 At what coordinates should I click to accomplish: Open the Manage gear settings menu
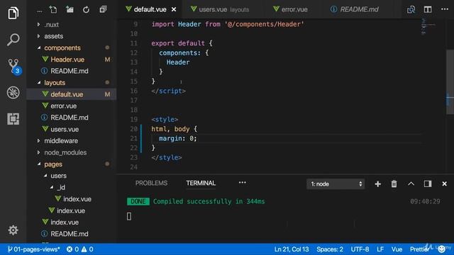13,230
